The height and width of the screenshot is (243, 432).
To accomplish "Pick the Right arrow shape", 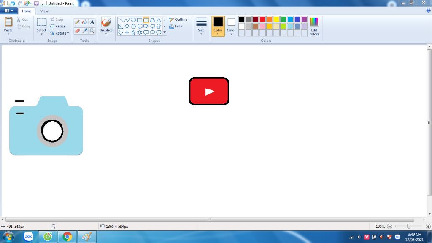I will [146, 26].
